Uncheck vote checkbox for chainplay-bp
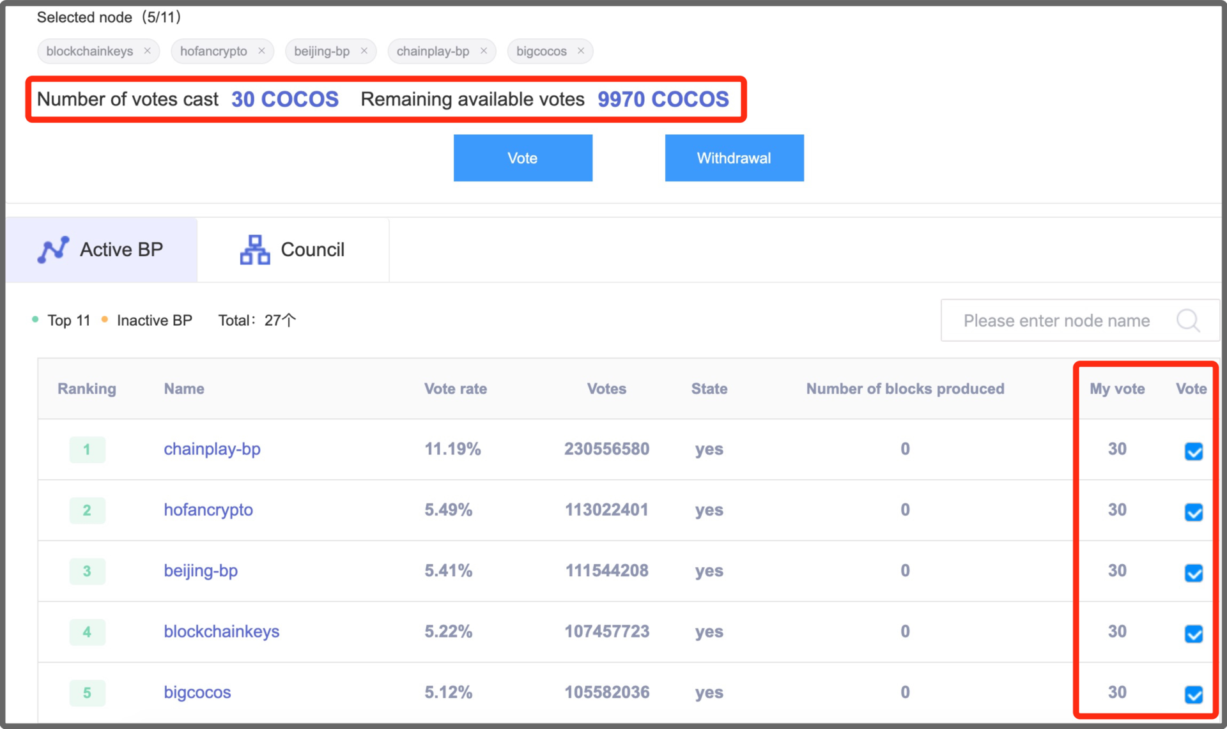The width and height of the screenshot is (1227, 729). click(1193, 452)
